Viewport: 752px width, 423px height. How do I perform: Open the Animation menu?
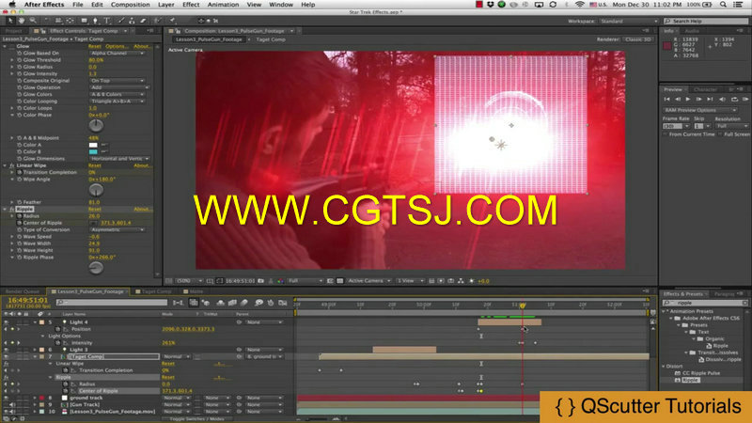point(223,5)
